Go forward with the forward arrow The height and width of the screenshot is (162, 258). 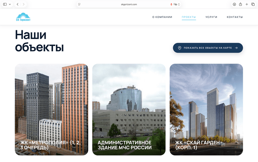(x=24, y=4)
